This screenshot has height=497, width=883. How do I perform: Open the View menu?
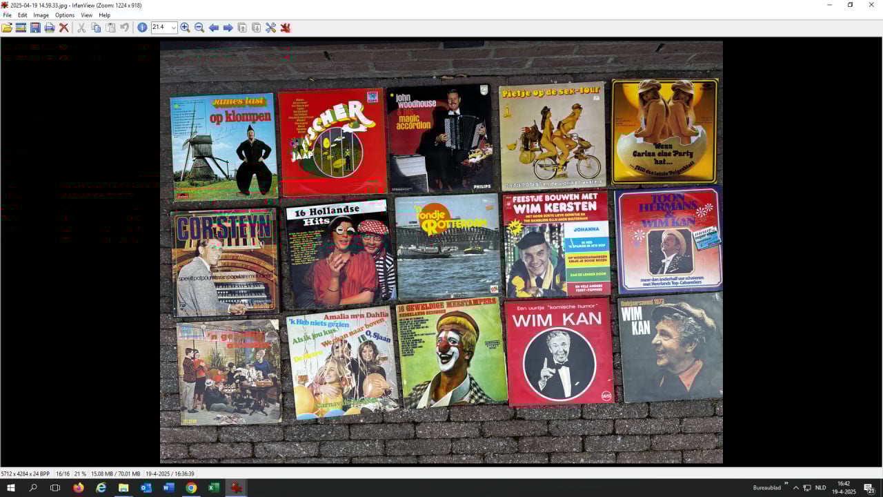pos(86,15)
